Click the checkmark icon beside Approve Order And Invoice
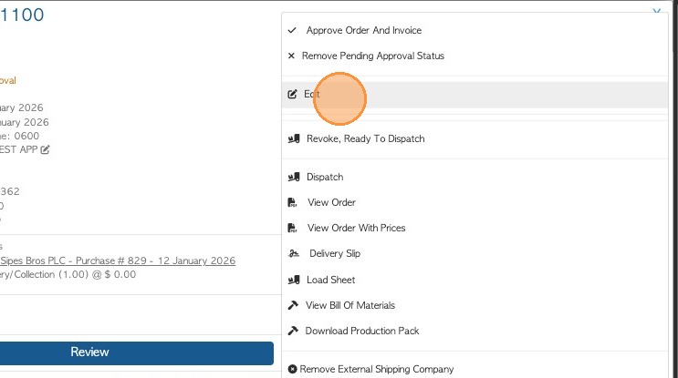Image resolution: width=678 pixels, height=378 pixels. coord(292,30)
